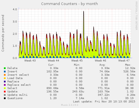Click the gray Update multi legend swatch
The height and width of the screenshot is (108, 139).
[x=5, y=95]
